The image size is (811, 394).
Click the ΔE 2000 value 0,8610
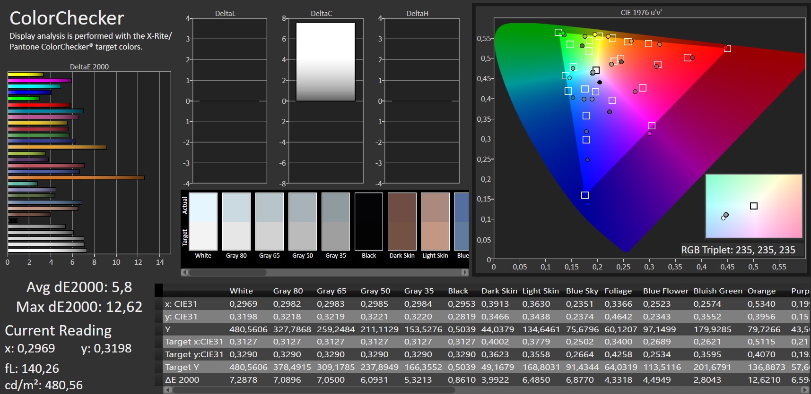coord(462,380)
